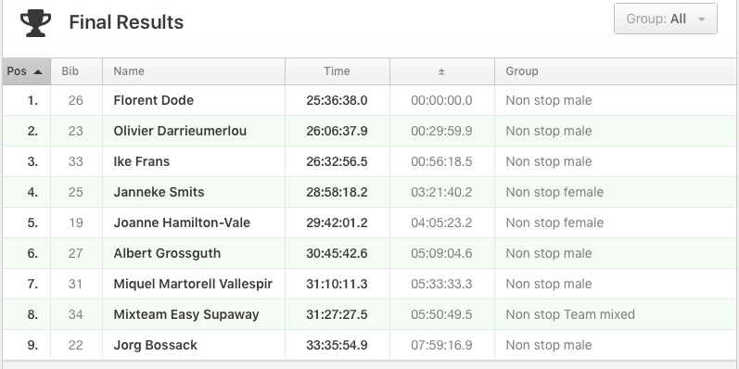Screen dimensions: 739x369
Task: Sort by the Group column header
Action: [x=615, y=71]
